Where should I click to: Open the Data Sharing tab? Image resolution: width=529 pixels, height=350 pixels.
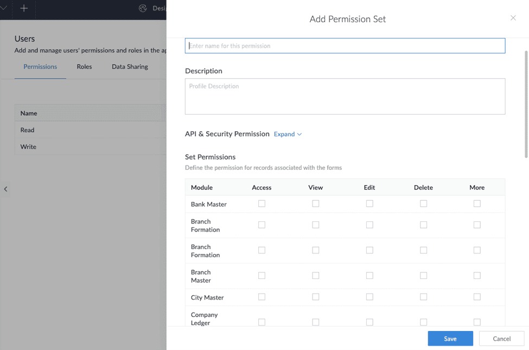pos(130,67)
